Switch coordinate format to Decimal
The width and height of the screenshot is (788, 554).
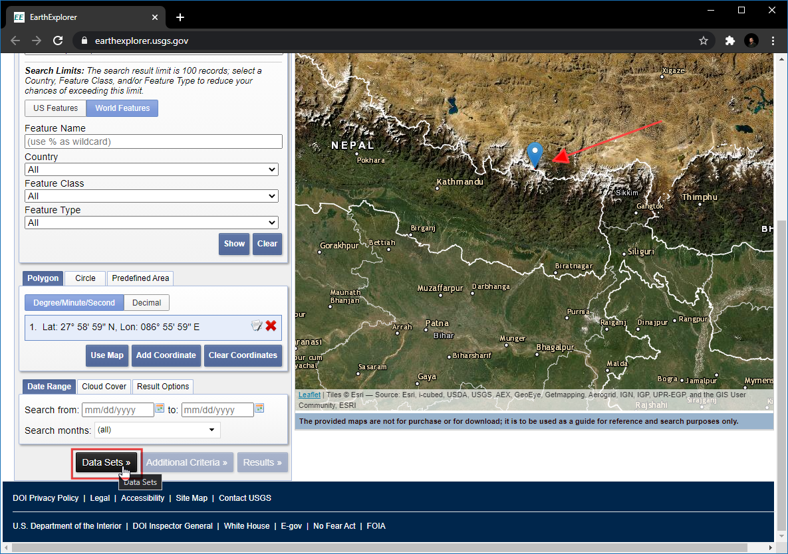coord(146,303)
